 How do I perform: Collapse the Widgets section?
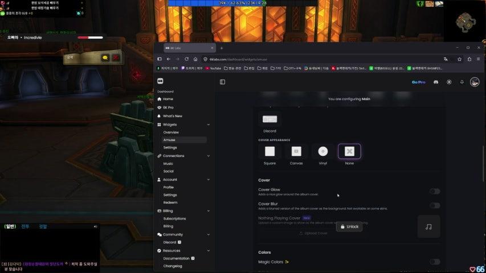pyautogui.click(x=209, y=125)
